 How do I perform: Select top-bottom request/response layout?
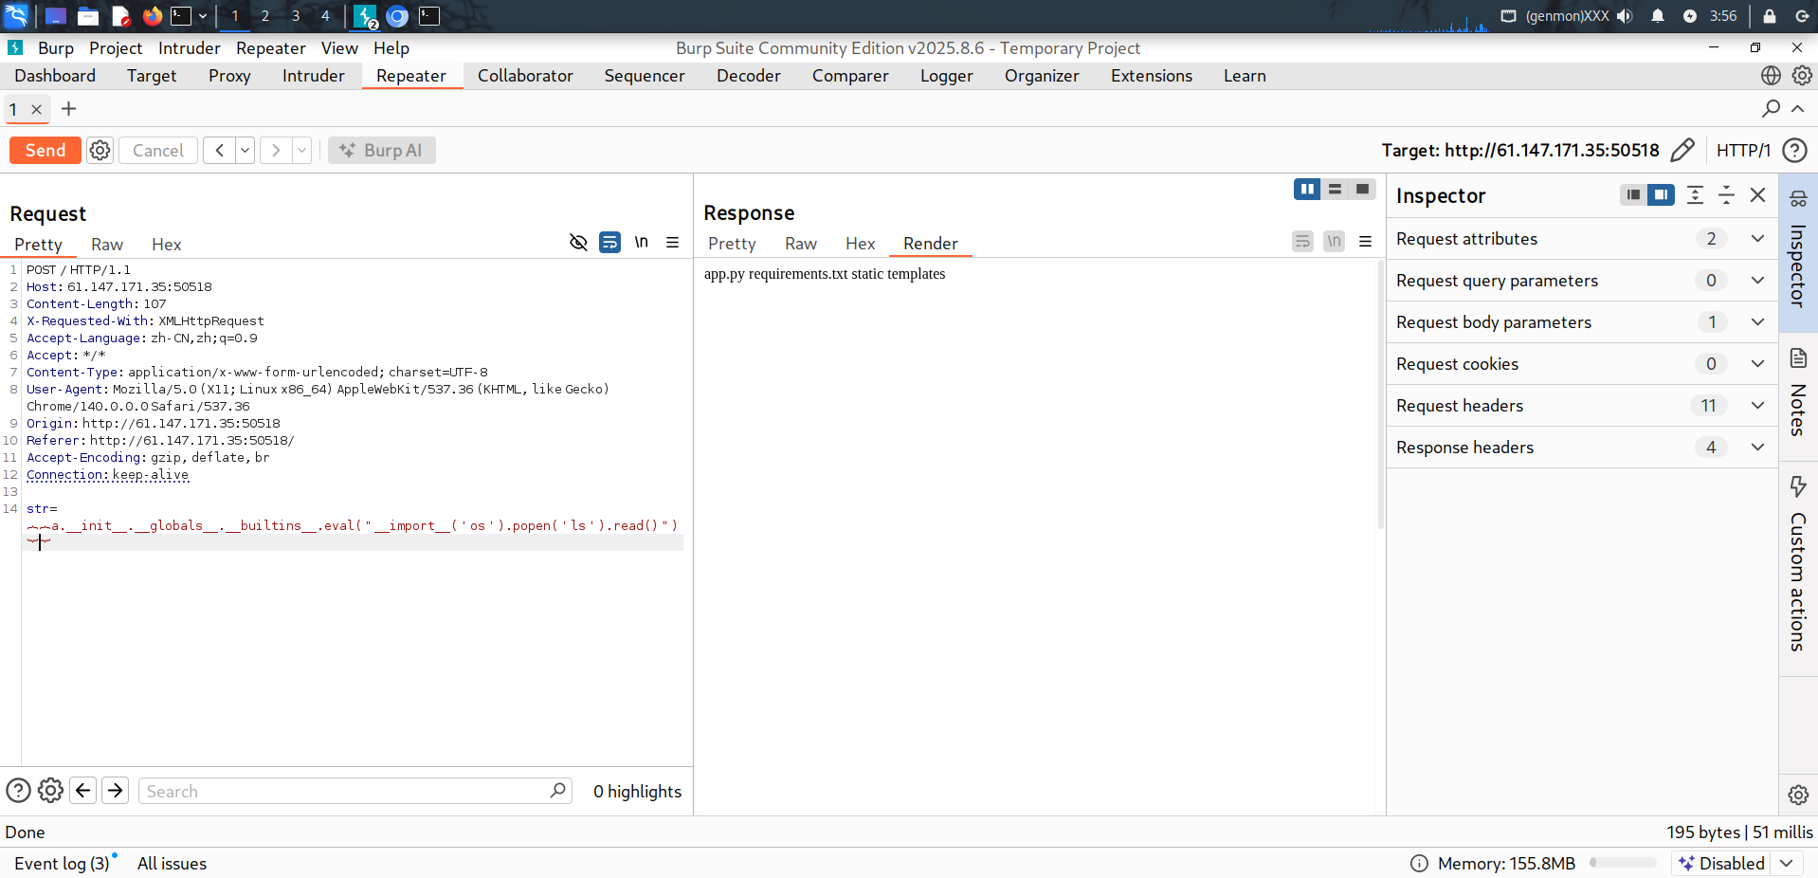coord(1335,189)
